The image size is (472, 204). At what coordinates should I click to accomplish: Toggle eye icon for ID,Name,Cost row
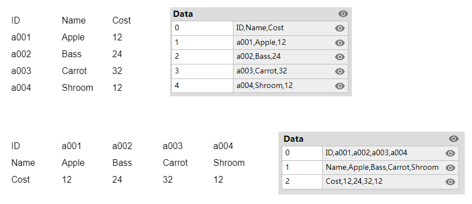pyautogui.click(x=340, y=28)
